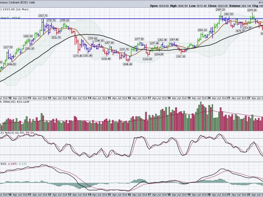The width and height of the screenshot is (263, 197).
Task: Click the 1297.40 price annotation
Action: (154, 43)
